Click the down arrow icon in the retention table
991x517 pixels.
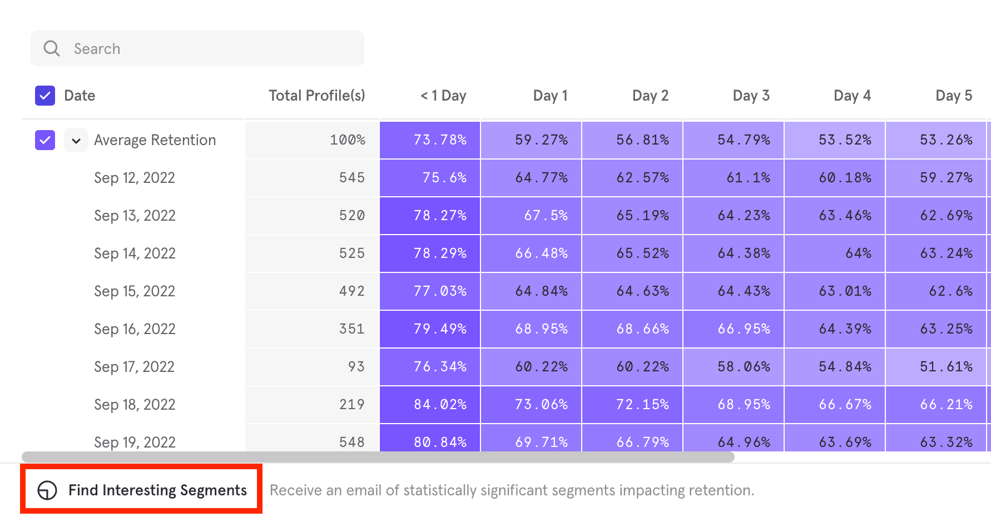point(76,140)
